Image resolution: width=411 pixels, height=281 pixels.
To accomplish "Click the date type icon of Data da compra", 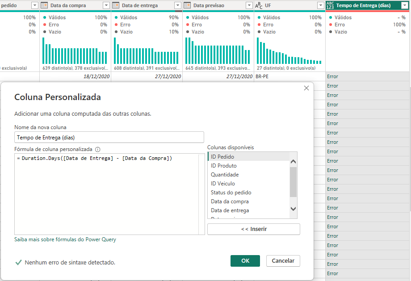I will click(44, 5).
